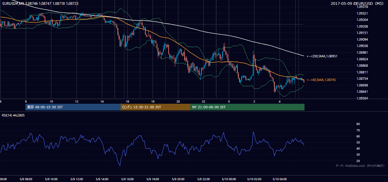Click the bottom time label 5/9 16:00
388x182 pixels.
tap(127, 179)
